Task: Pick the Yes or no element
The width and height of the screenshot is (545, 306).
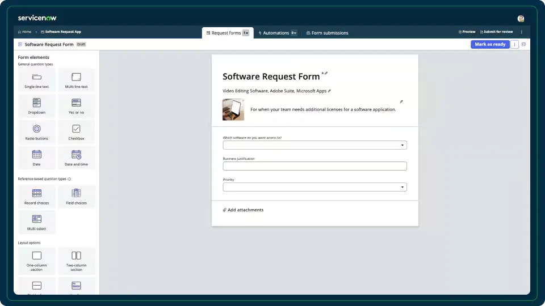Action: 77,106
